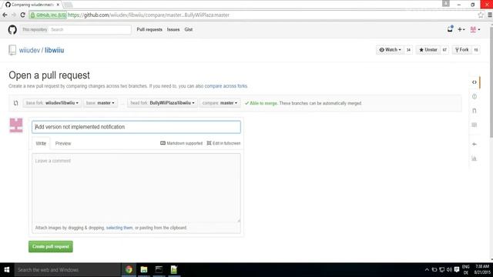Reload the page with the refresh icon
493x277 pixels.
pyautogui.click(x=22, y=15)
